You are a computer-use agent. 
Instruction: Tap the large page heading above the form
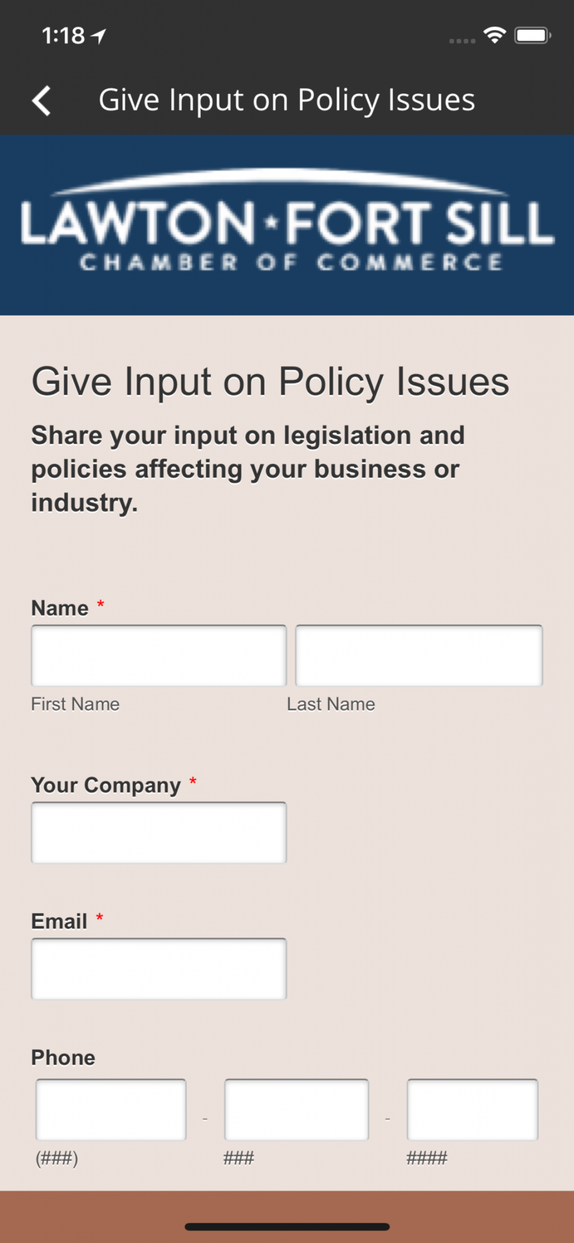click(270, 381)
